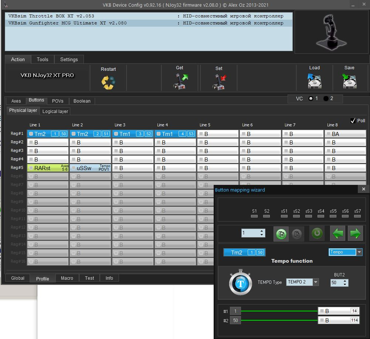Switch to the POVs tab

click(58, 101)
